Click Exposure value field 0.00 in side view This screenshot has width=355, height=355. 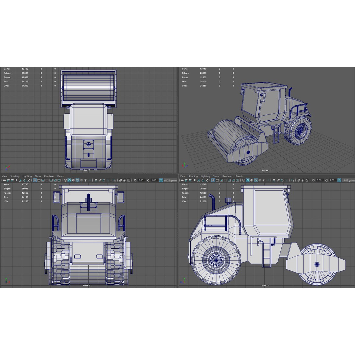(x=319, y=180)
